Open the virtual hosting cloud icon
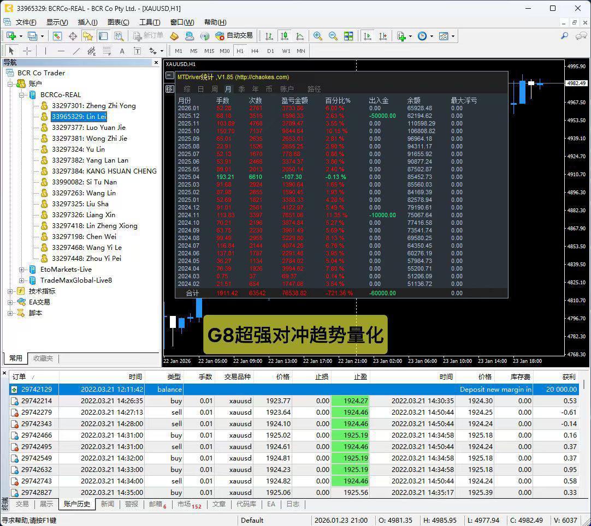 coord(189,36)
